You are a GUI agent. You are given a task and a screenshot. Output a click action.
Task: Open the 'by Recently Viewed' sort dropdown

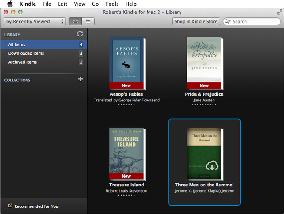[35, 21]
